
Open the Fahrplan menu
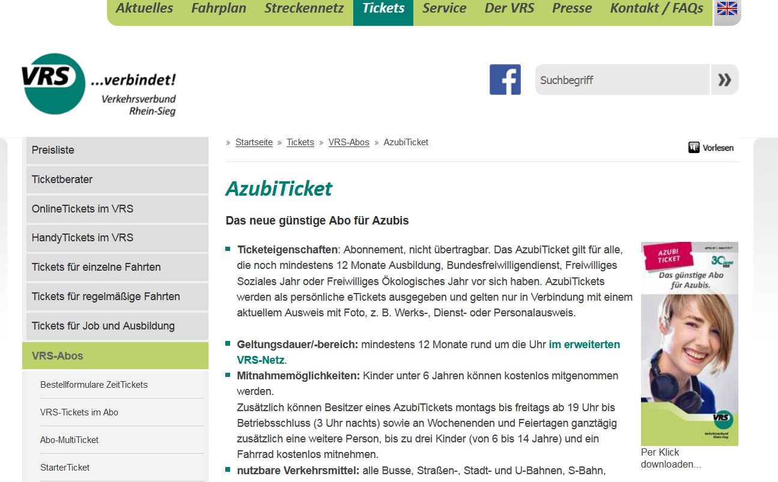click(x=219, y=8)
